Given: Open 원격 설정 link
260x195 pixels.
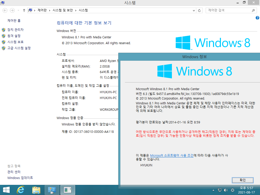Looking at the screenshot, I should click(x=14, y=36).
